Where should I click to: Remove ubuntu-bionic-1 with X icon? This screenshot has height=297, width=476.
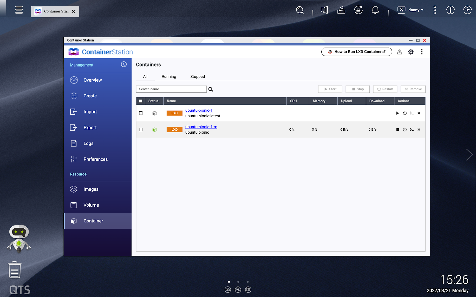pyautogui.click(x=419, y=113)
